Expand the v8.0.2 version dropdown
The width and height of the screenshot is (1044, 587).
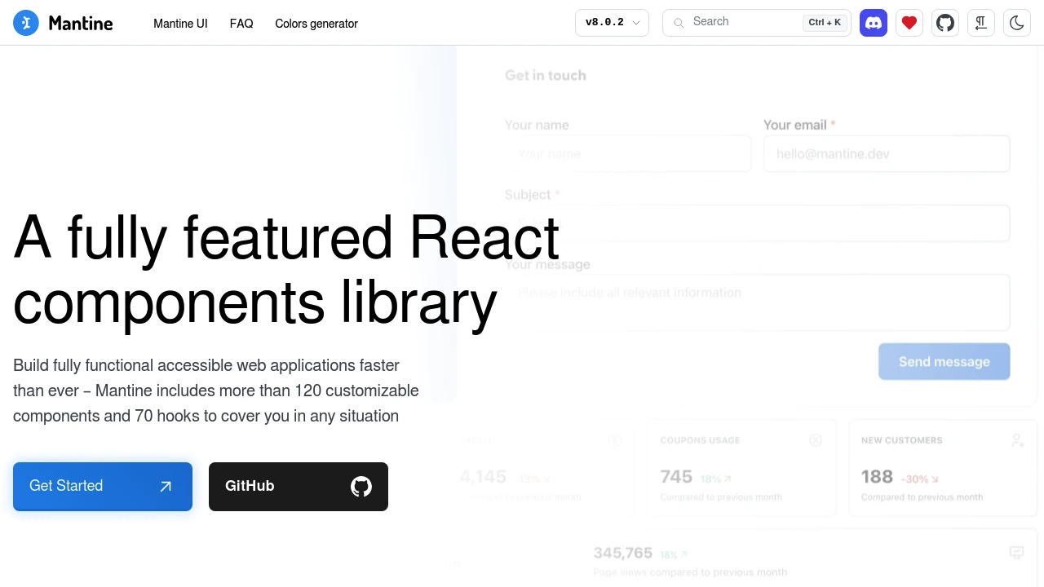(612, 23)
